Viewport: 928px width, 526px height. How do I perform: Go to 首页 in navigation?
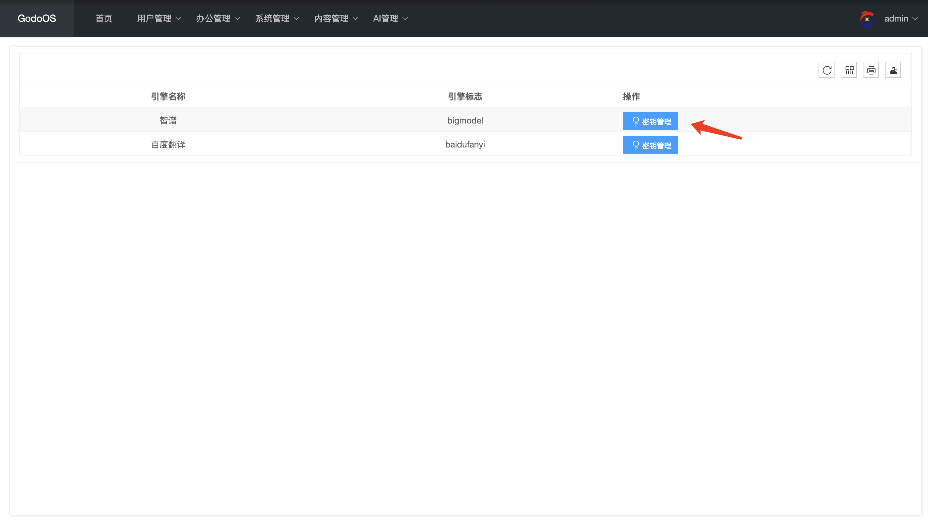[x=104, y=18]
